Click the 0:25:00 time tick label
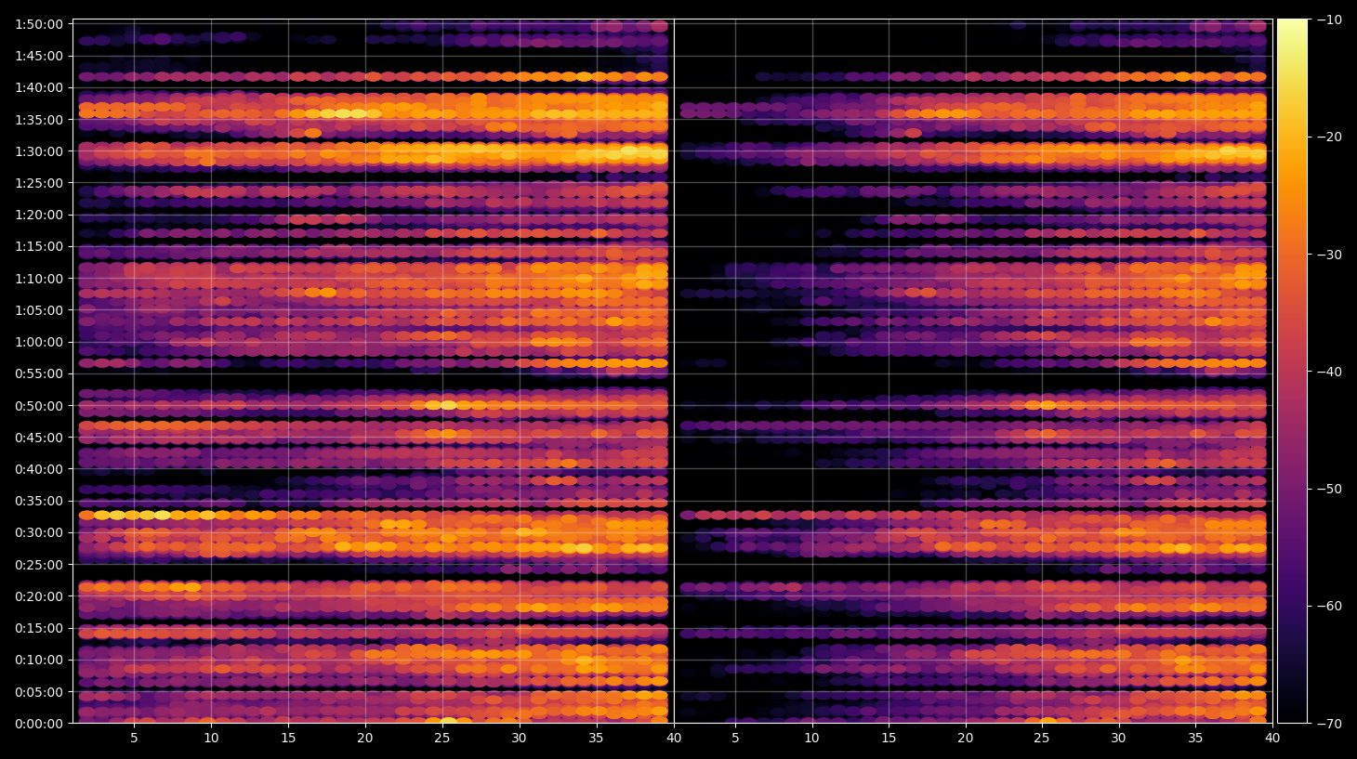1357x759 pixels. tap(39, 565)
